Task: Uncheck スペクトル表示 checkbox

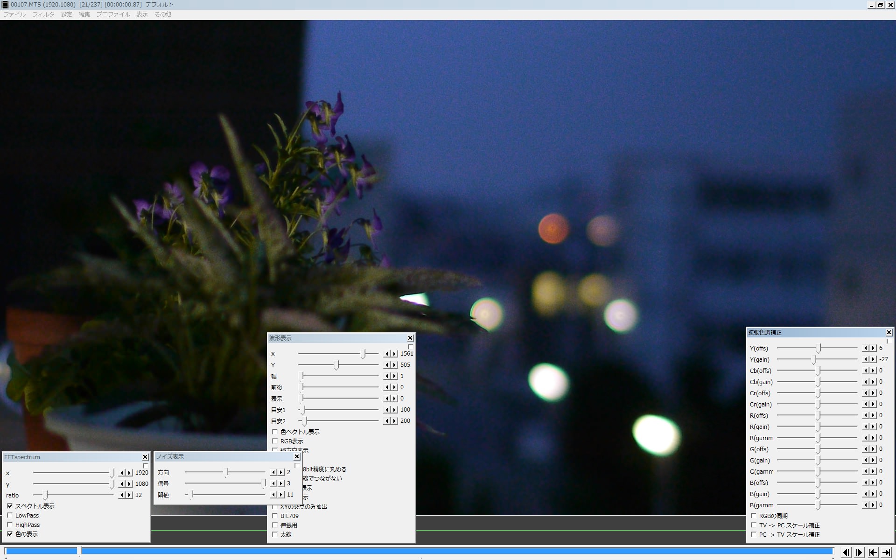Action: coord(10,506)
